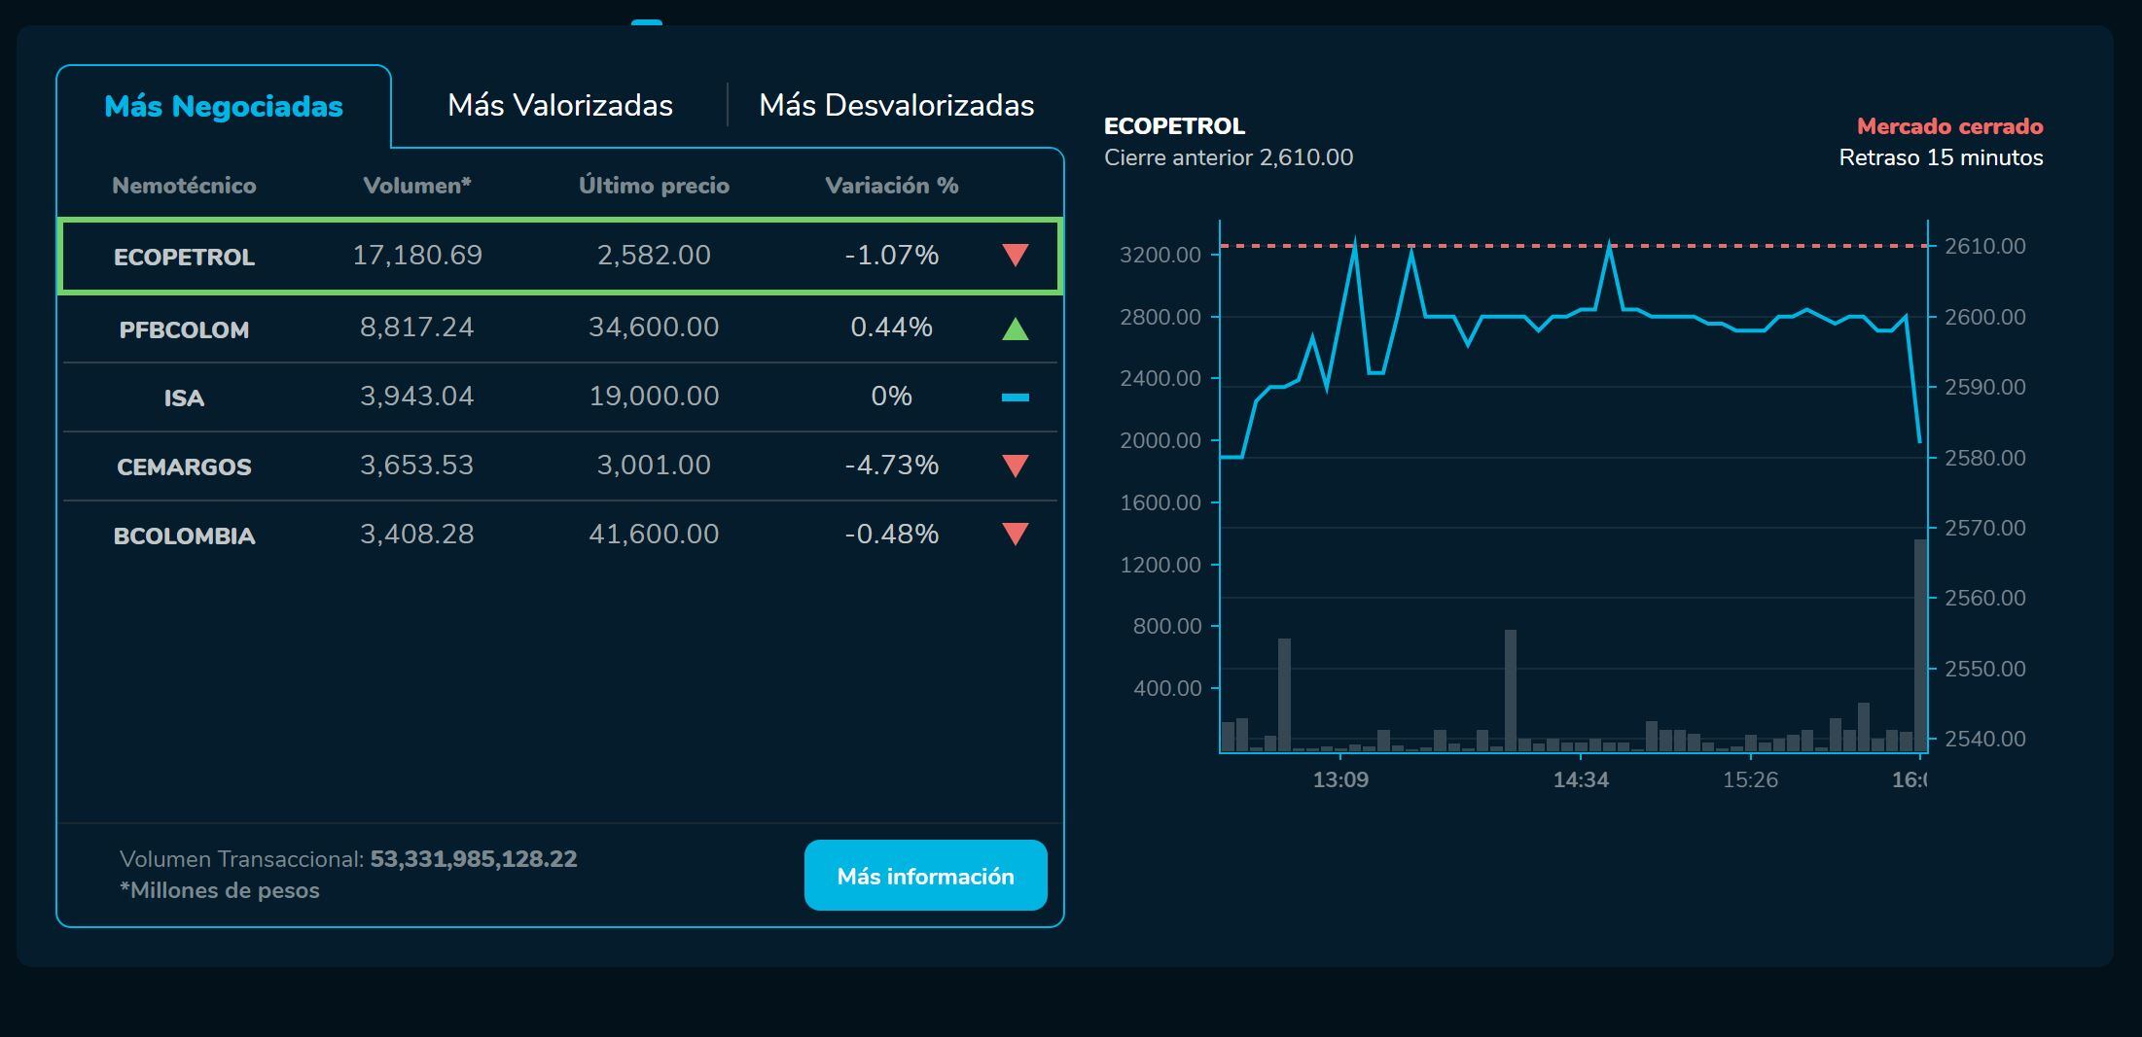Click the tall volume bar near 16:00
Viewport: 2142px width, 1037px height.
1919,641
